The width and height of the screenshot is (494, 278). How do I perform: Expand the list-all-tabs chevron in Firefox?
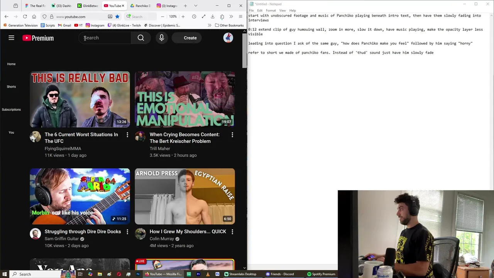coord(196,6)
